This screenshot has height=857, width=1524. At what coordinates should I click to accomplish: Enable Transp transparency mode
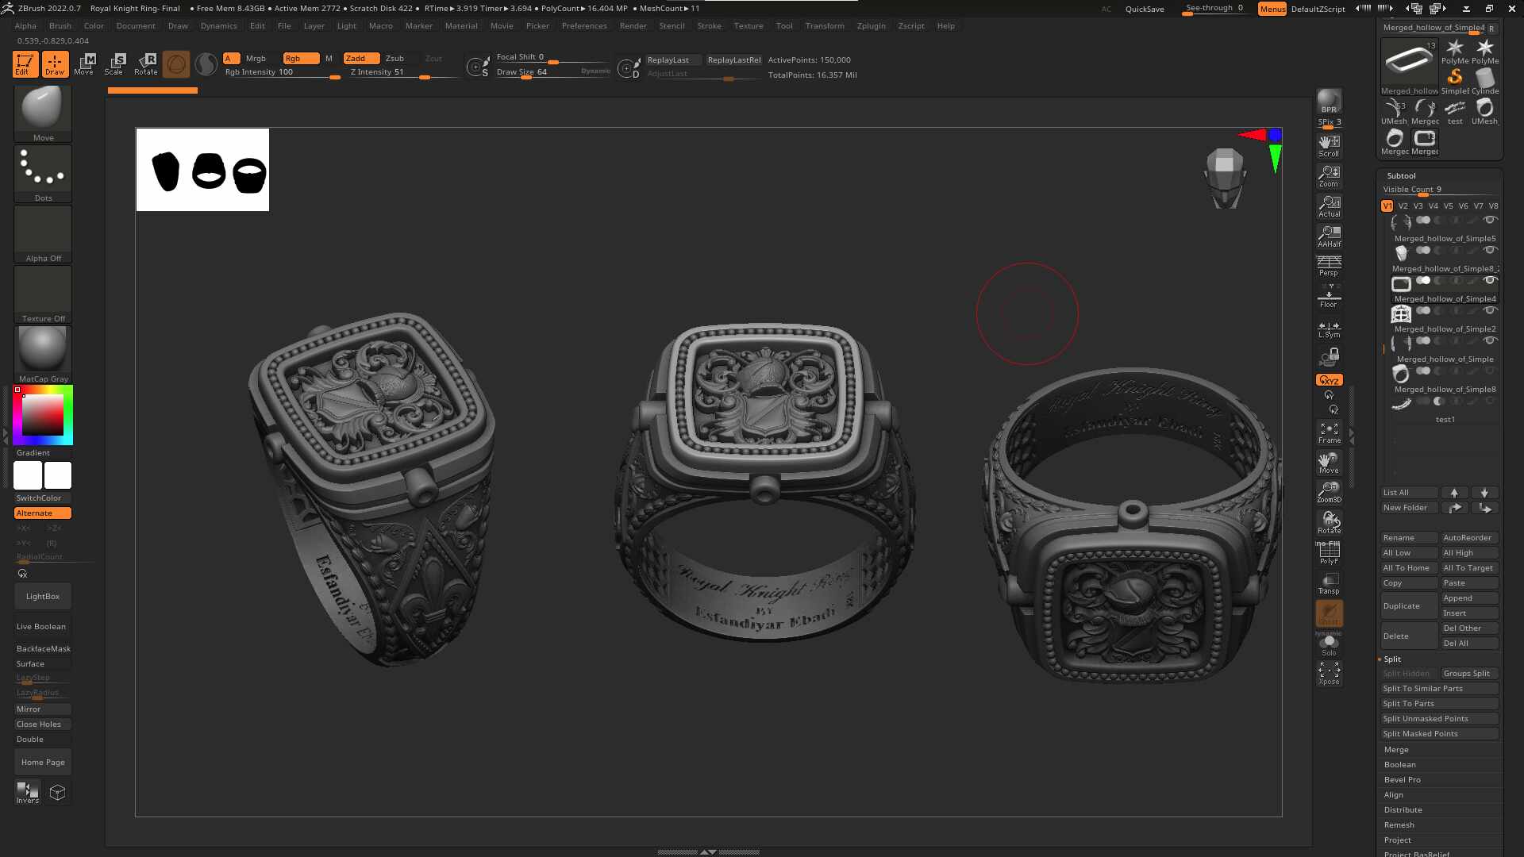pos(1329,583)
